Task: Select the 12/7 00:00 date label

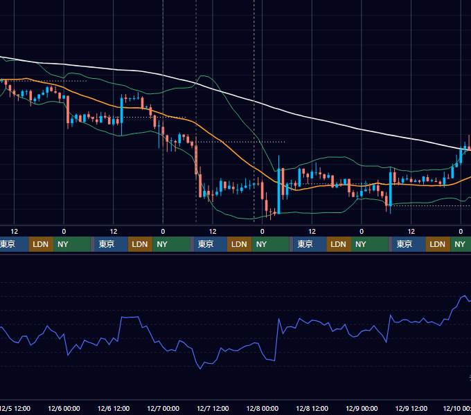Action: click(x=163, y=408)
